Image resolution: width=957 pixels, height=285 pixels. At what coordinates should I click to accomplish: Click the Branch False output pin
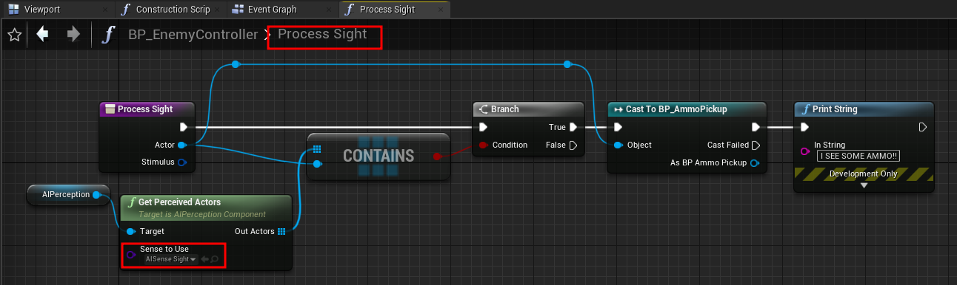tap(573, 145)
